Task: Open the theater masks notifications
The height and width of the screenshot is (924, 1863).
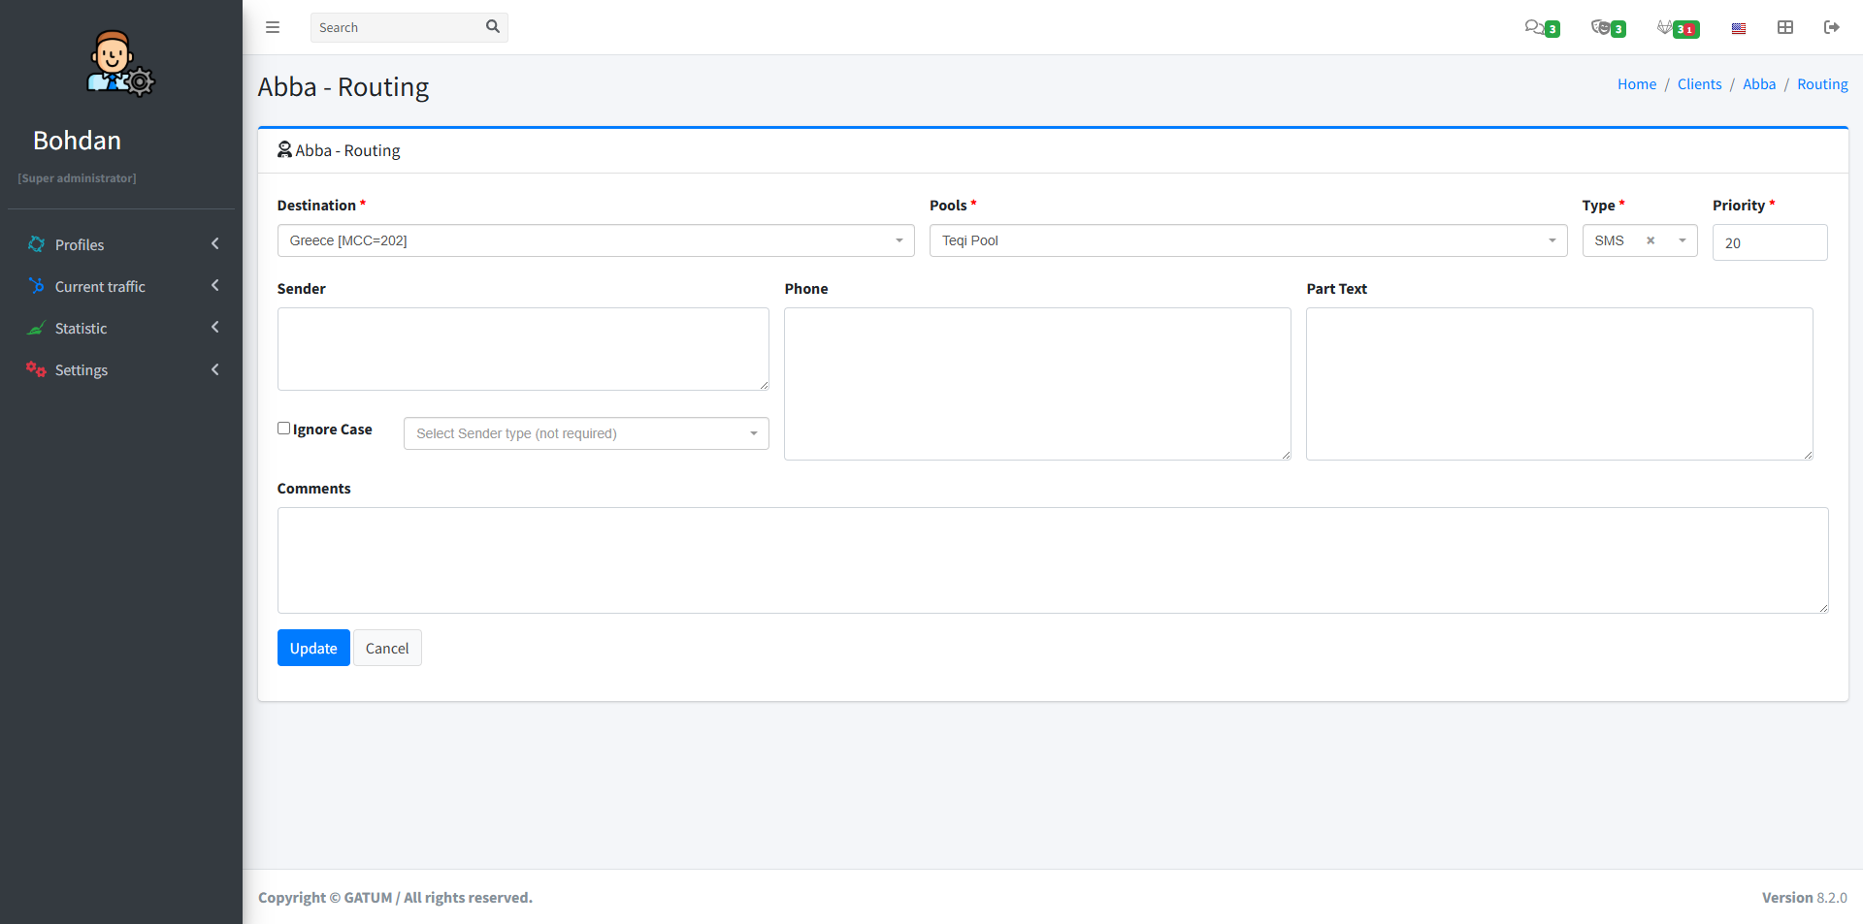Action: tap(1607, 28)
